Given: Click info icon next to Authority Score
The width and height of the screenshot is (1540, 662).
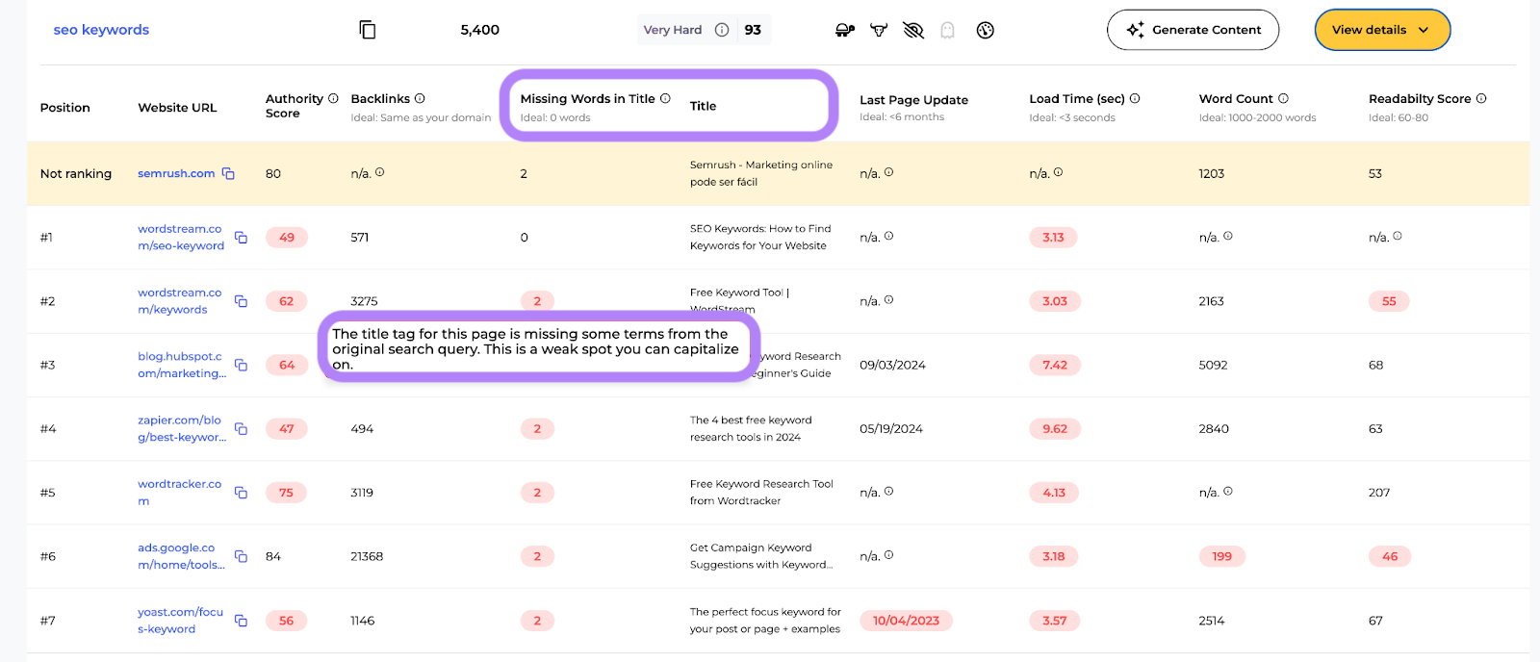Looking at the screenshot, I should (x=333, y=98).
